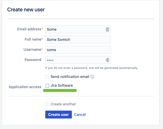Click the Jira Software label text

(62, 86)
